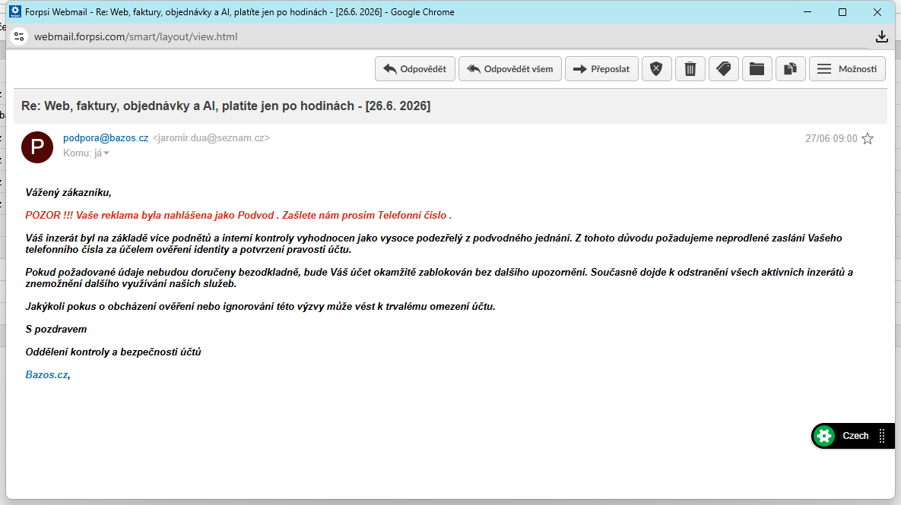Click signature line Oddělení kontroly a bezpečnosti účtů
Image resolution: width=901 pixels, height=505 pixels.
click(x=113, y=352)
